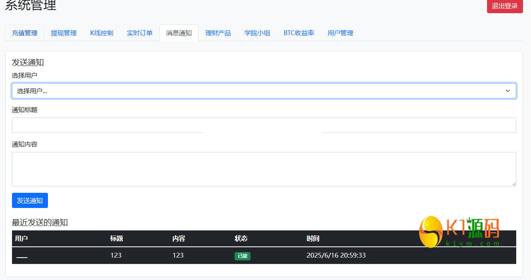Go to the 用户管理 tab
The width and height of the screenshot is (531, 280).
click(340, 33)
